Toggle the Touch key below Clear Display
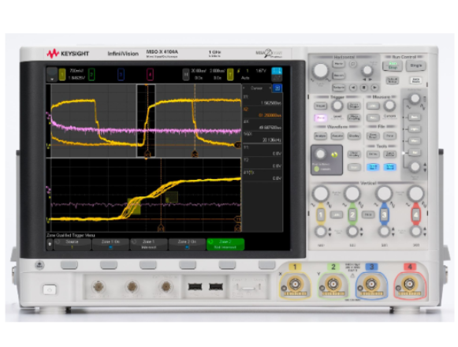The width and height of the screenshot is (458, 347). [354, 167]
